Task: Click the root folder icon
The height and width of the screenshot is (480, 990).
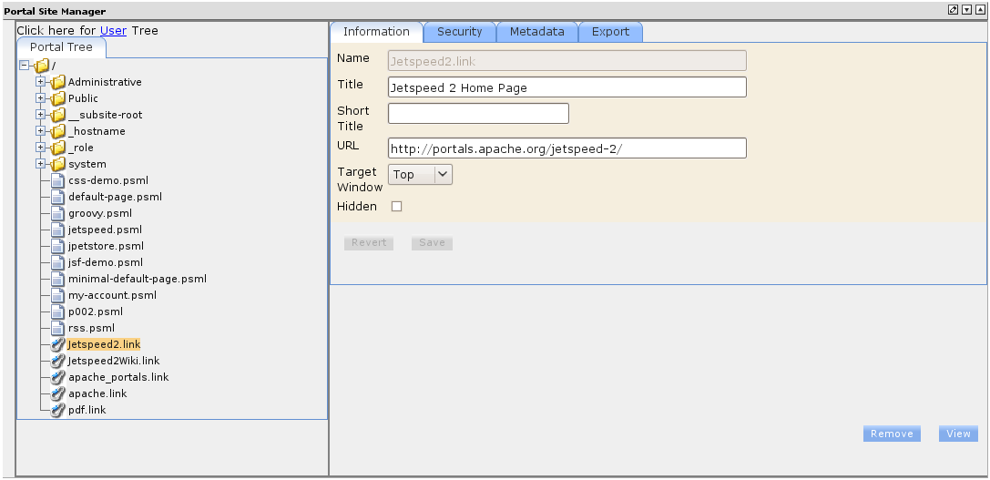Action: [42, 66]
